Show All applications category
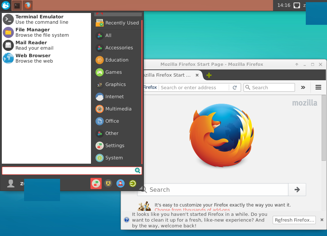This screenshot has width=327, height=236. pos(117,36)
